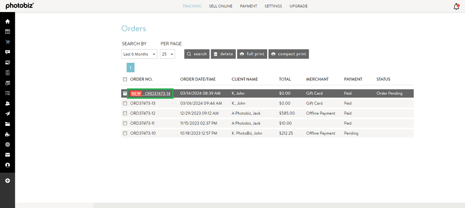Open the Home dashboard icon
This screenshot has width=465, height=208.
(7, 21)
